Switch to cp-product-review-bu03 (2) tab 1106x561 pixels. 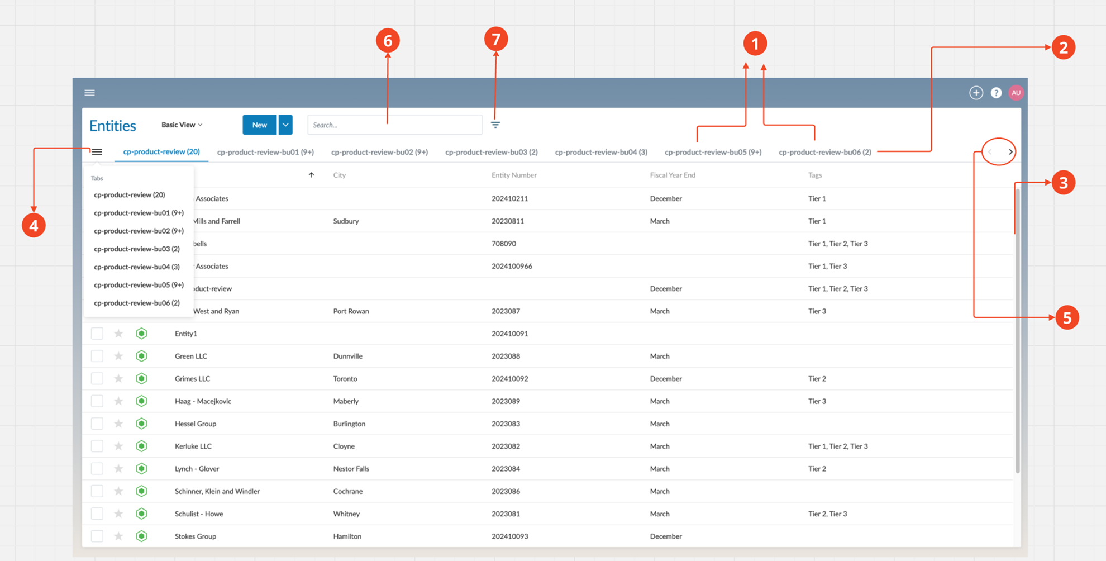(x=491, y=152)
